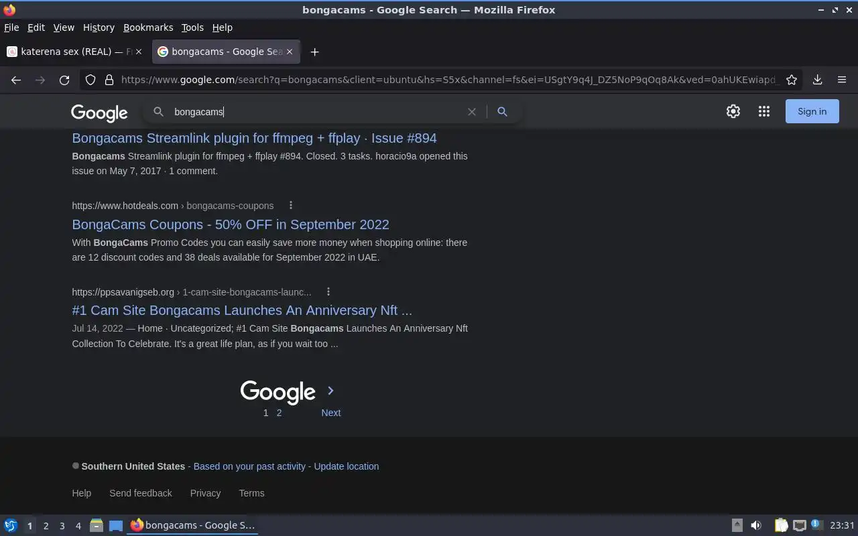
Task: Open options for ppsavanigseb.org result
Action: pyautogui.click(x=328, y=291)
